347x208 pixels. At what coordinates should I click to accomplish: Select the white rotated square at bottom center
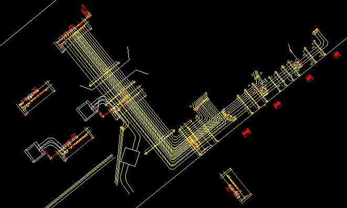tap(131, 157)
